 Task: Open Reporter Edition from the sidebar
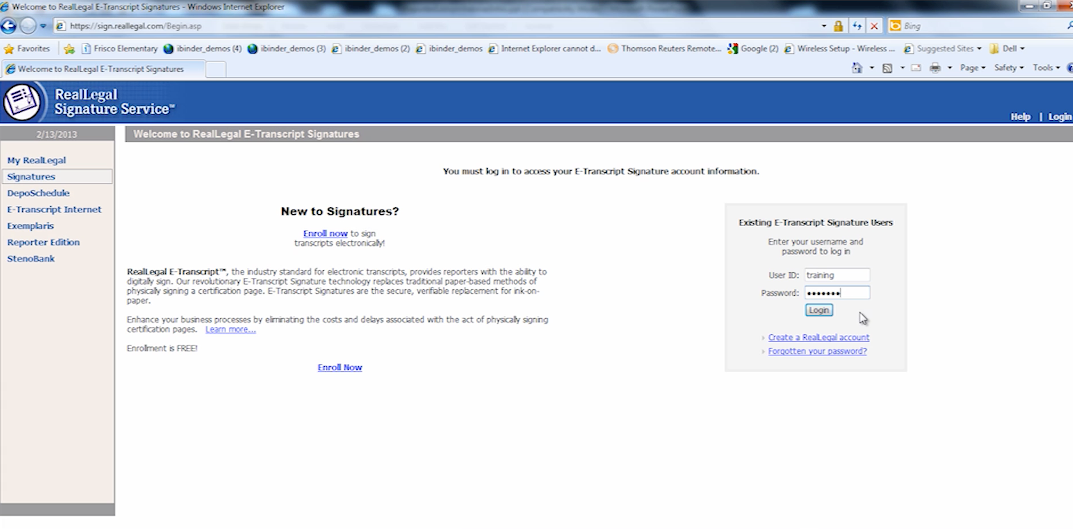pos(43,242)
